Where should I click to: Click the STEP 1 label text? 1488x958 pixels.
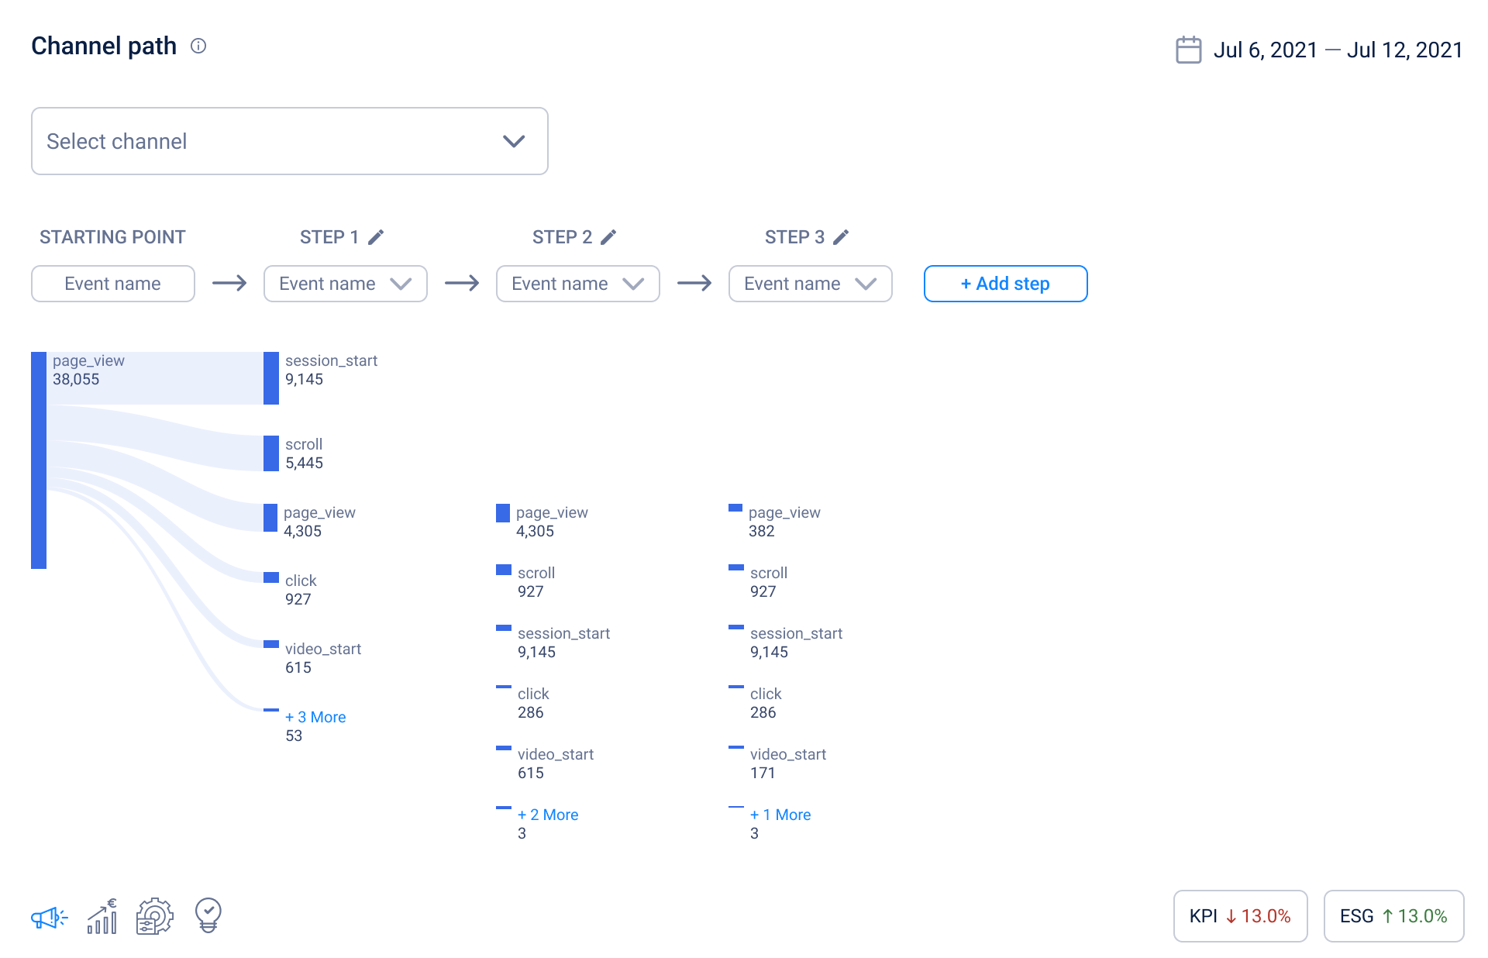(x=329, y=237)
